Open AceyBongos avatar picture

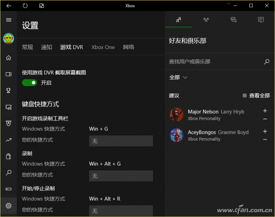(177, 135)
